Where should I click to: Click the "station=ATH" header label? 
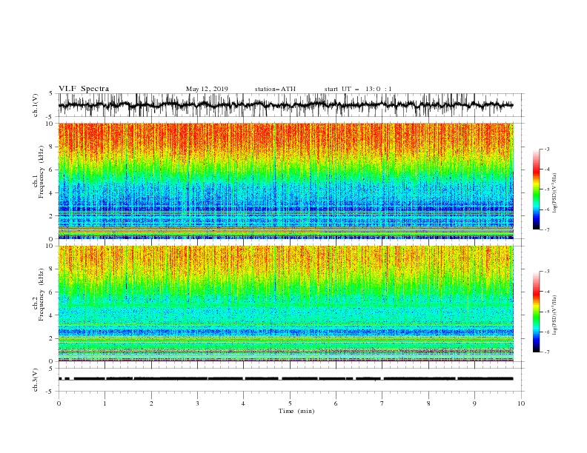coord(275,89)
